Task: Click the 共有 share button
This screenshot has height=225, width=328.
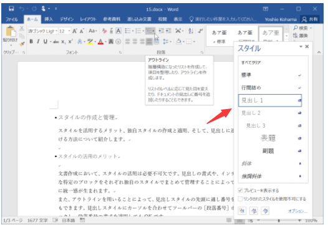Action: [310, 19]
